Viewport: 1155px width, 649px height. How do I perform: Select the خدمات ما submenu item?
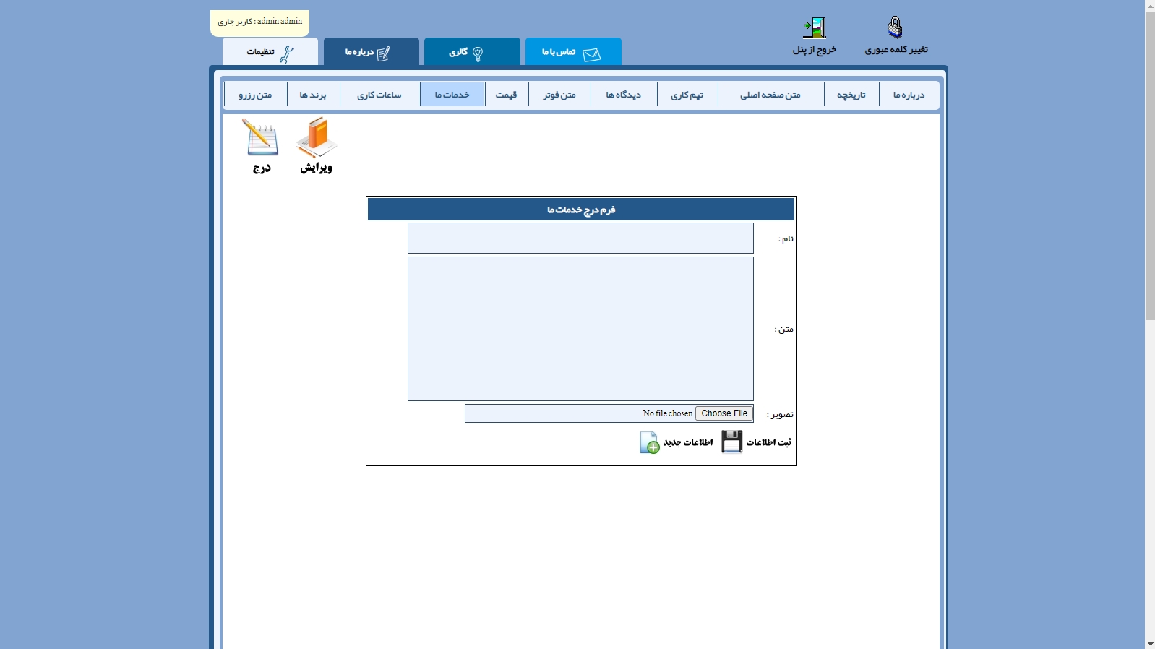(x=452, y=95)
